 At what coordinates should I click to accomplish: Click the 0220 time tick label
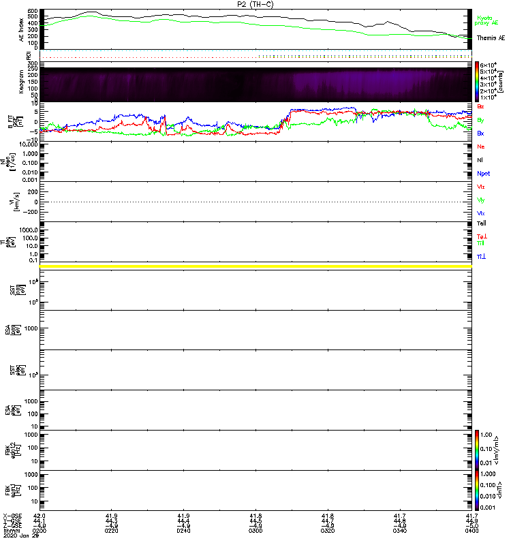[111, 531]
